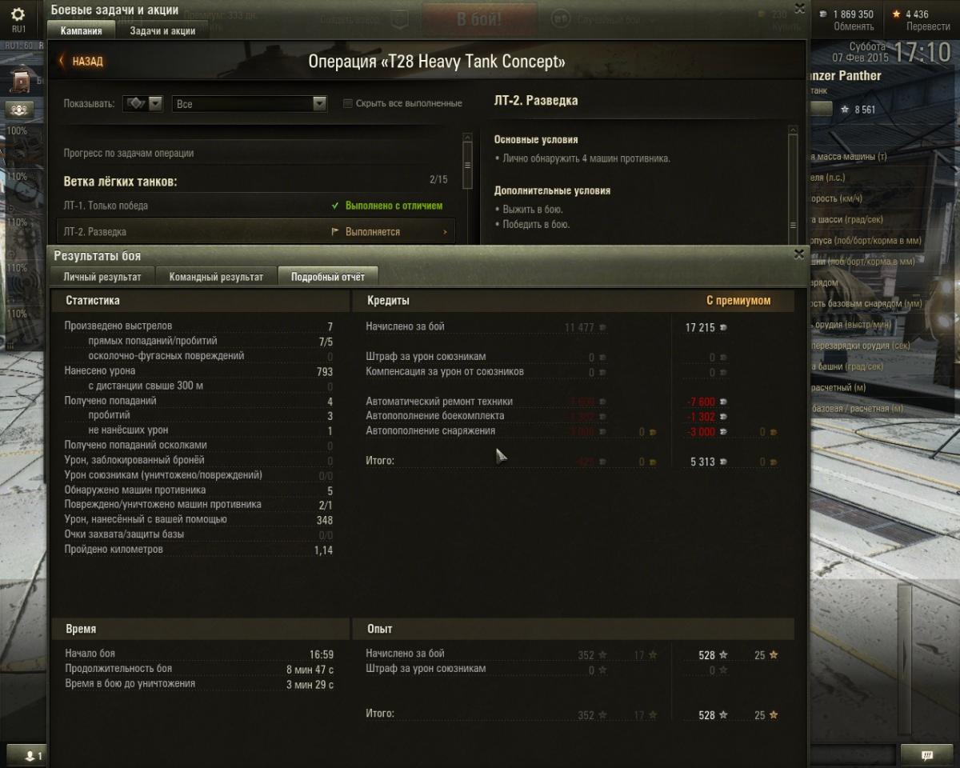Click the Итого credits value 5 313

[x=703, y=462]
